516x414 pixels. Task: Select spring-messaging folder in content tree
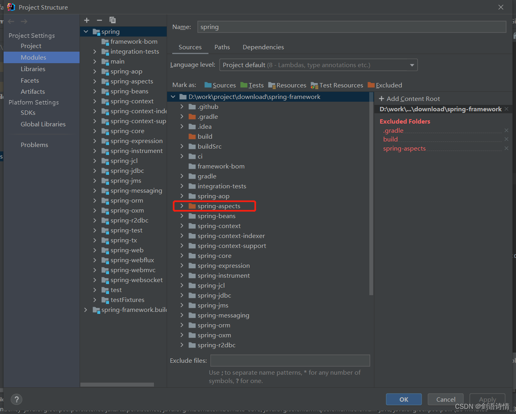coord(223,315)
